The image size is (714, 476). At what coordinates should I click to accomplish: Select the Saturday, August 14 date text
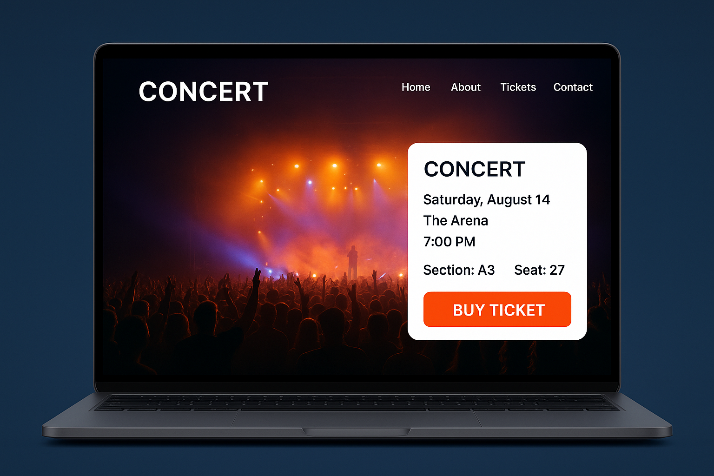pyautogui.click(x=486, y=200)
